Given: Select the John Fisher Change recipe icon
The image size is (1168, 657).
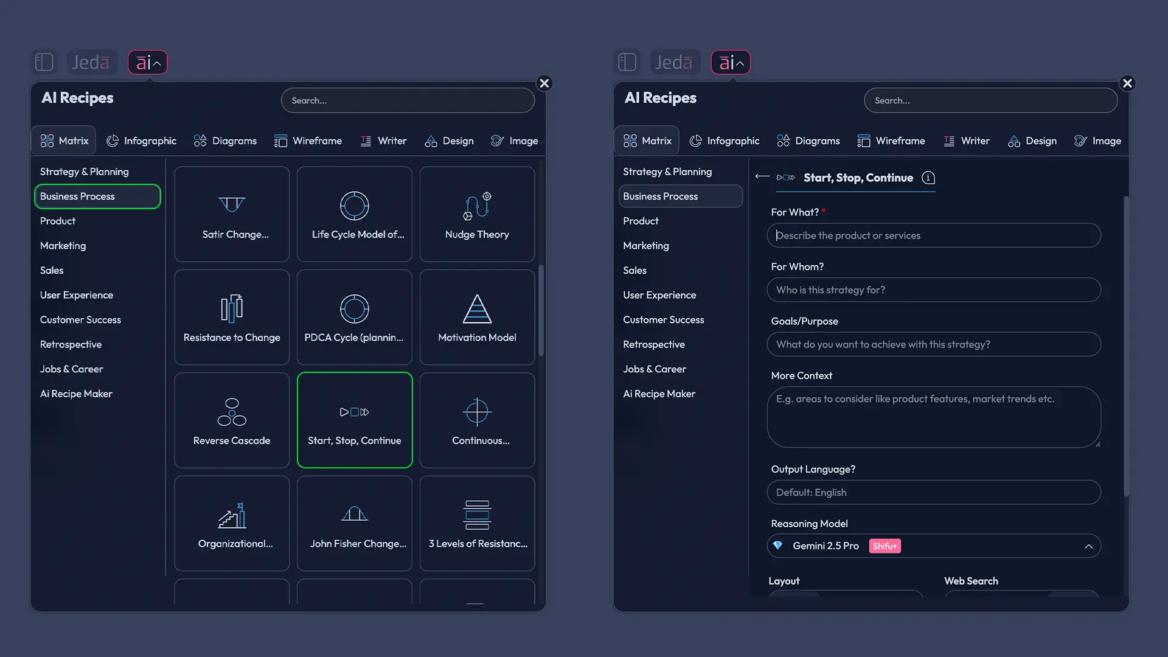Looking at the screenshot, I should click(355, 523).
